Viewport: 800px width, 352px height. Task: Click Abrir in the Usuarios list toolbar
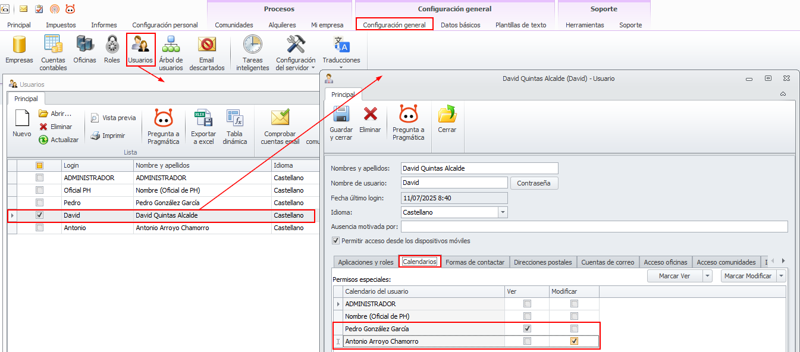[x=55, y=114]
